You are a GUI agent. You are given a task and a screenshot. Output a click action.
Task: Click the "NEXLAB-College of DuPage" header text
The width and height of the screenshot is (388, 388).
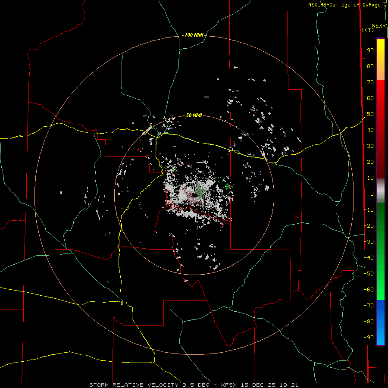(x=344, y=5)
